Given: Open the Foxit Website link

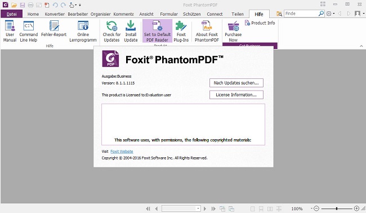Looking at the screenshot, I should tap(122, 152).
